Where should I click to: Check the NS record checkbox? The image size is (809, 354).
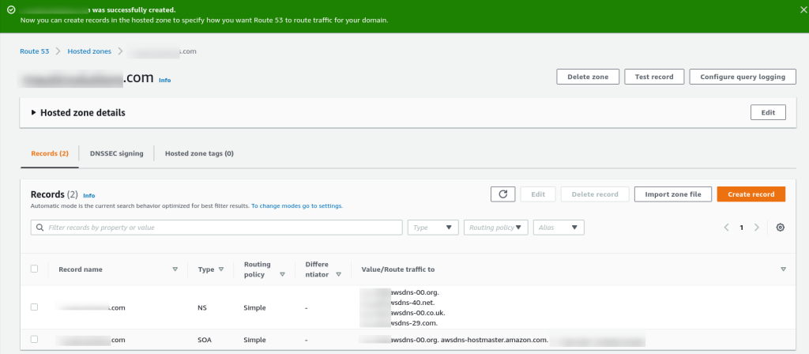coord(34,307)
